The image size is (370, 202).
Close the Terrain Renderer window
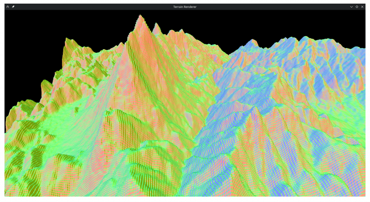(362, 7)
